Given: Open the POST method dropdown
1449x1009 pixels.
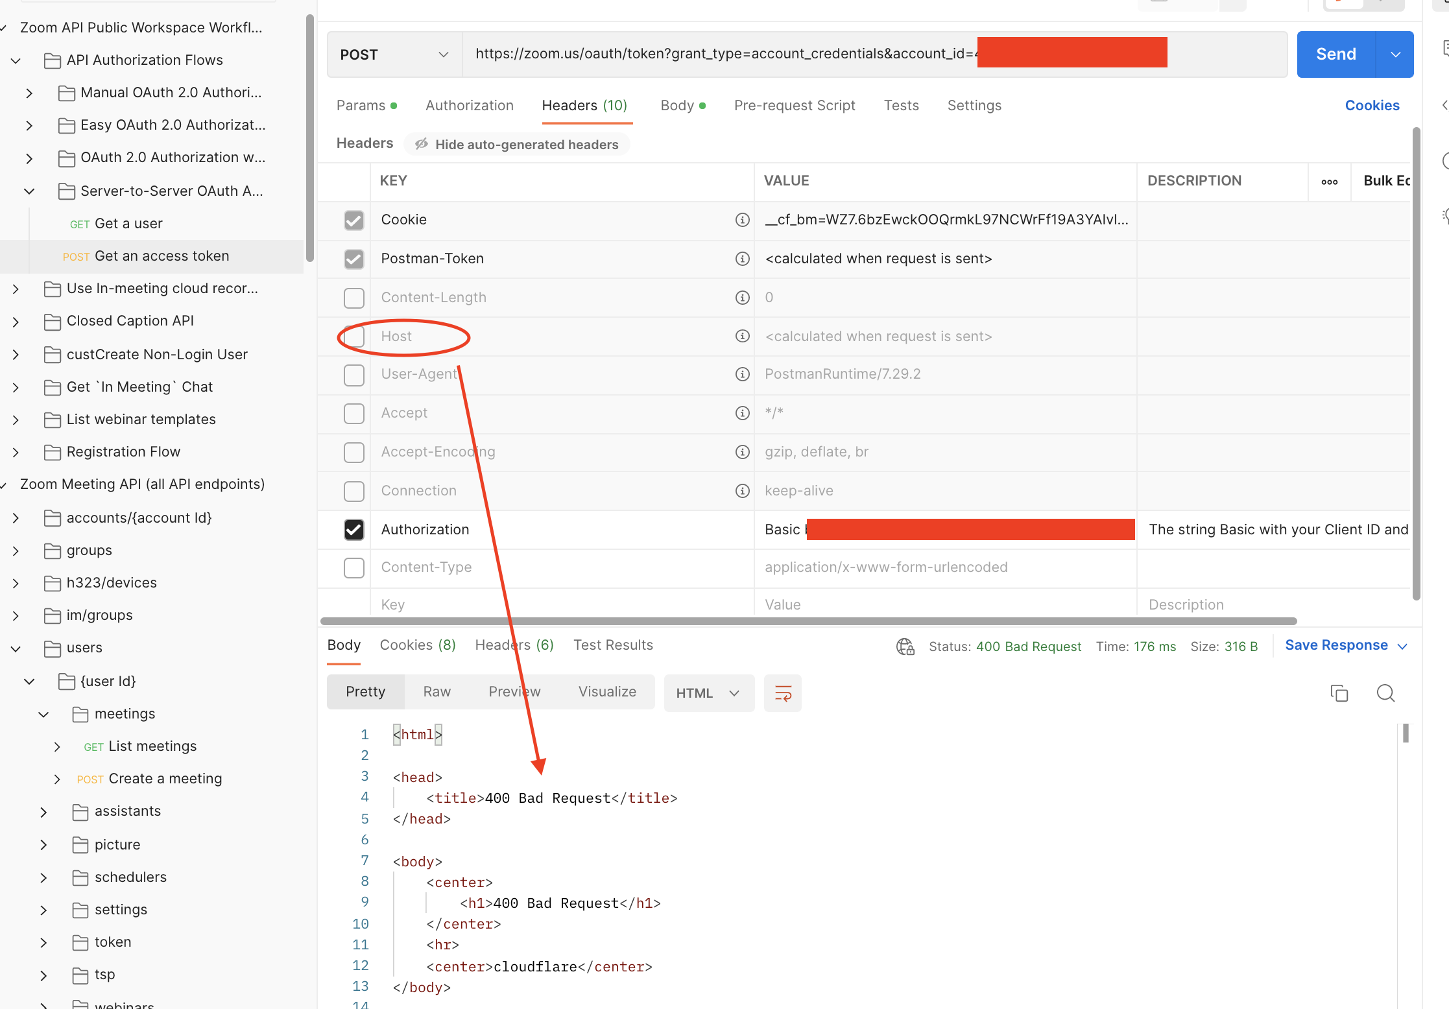Looking at the screenshot, I should [x=394, y=54].
